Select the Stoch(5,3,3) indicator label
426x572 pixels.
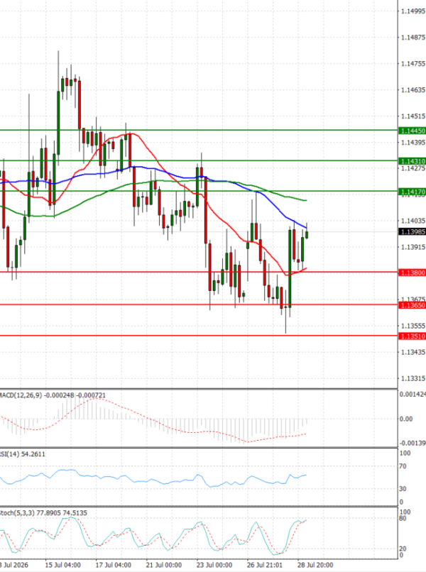point(17,513)
